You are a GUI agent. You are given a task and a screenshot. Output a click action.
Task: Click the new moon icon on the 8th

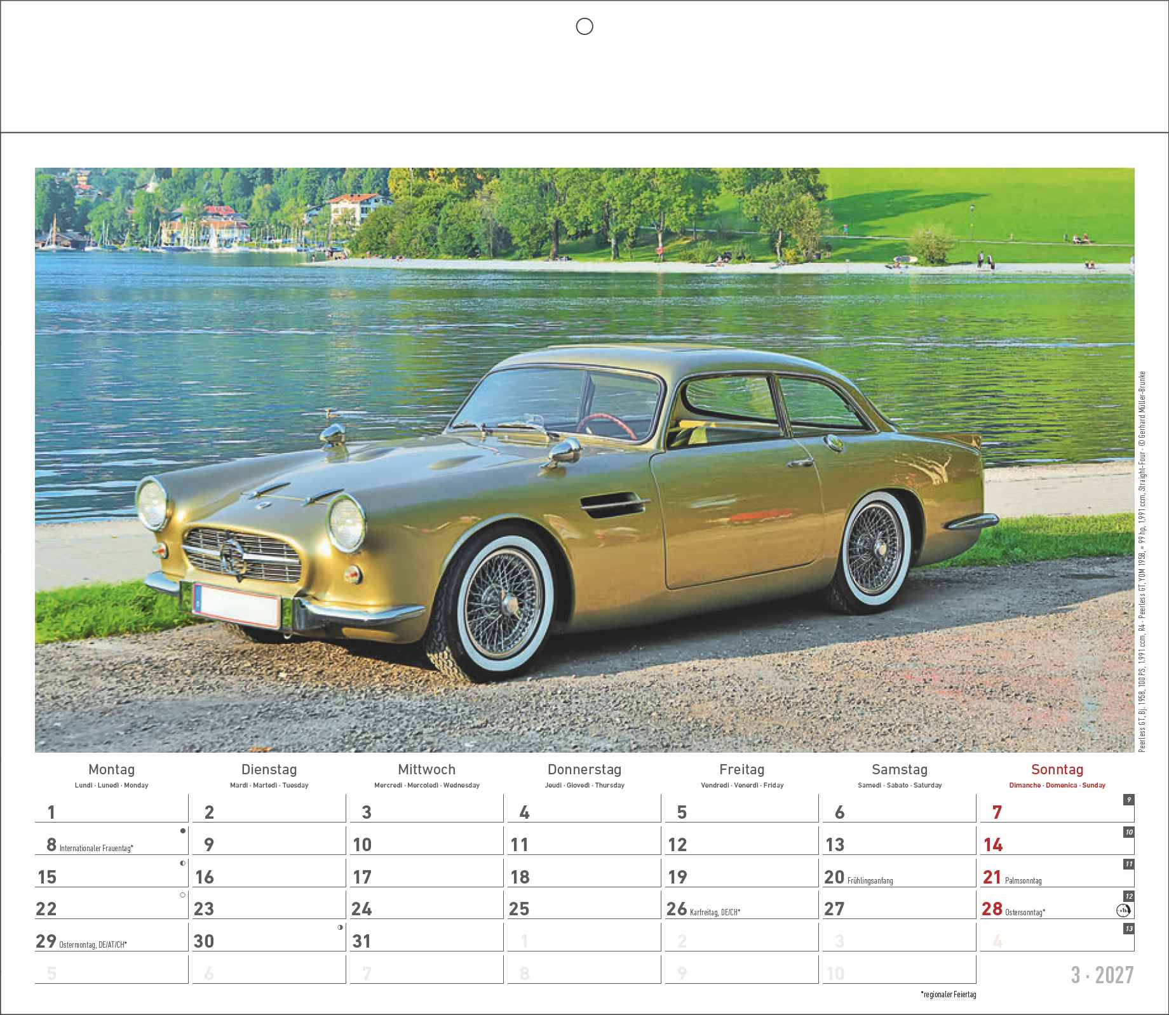tap(183, 830)
